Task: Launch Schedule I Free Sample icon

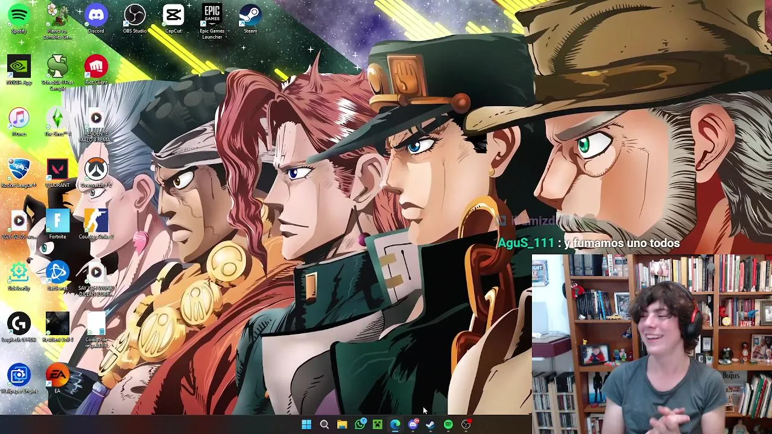Action: pos(57,73)
